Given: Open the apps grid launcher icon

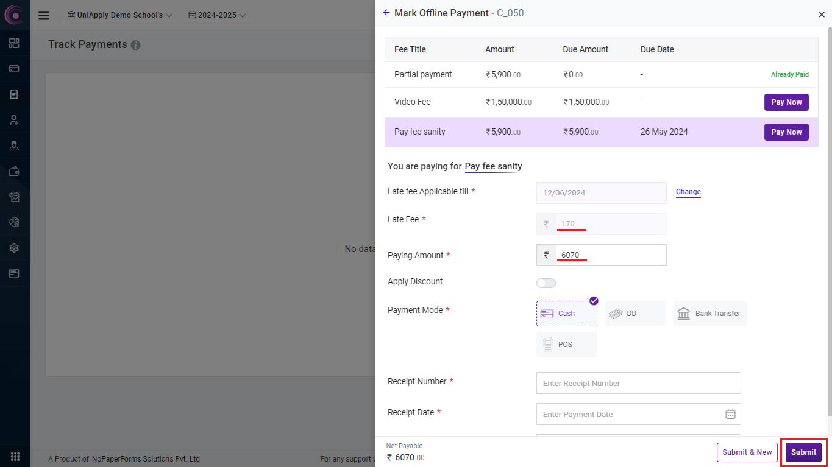Looking at the screenshot, I should 15,457.
